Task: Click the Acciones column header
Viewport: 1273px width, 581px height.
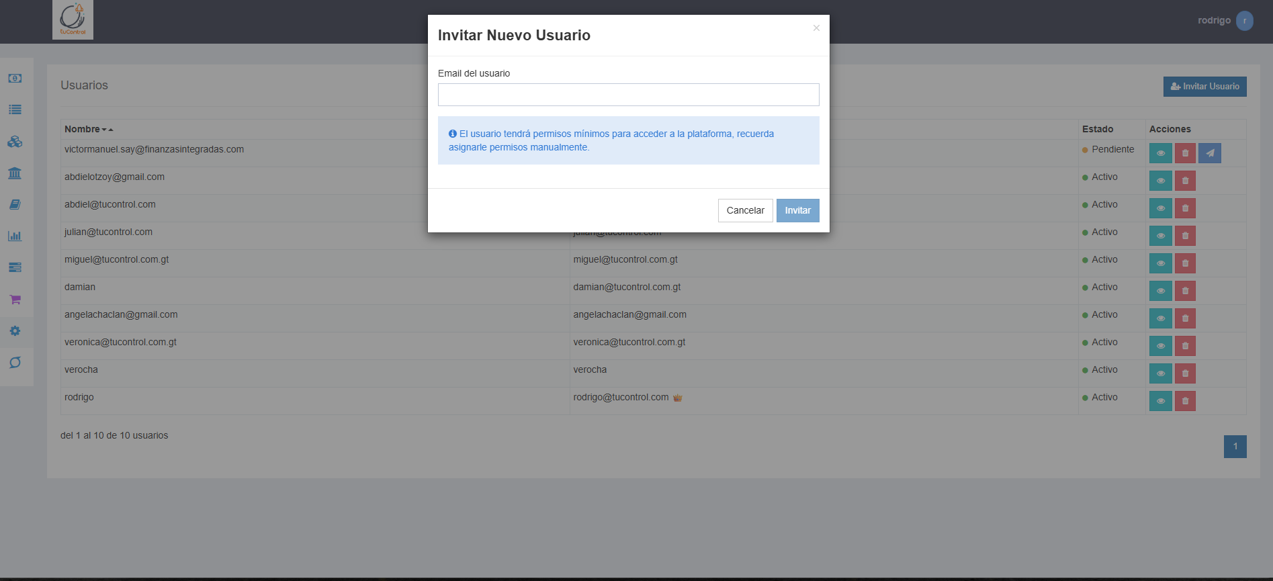Action: pyautogui.click(x=1170, y=129)
